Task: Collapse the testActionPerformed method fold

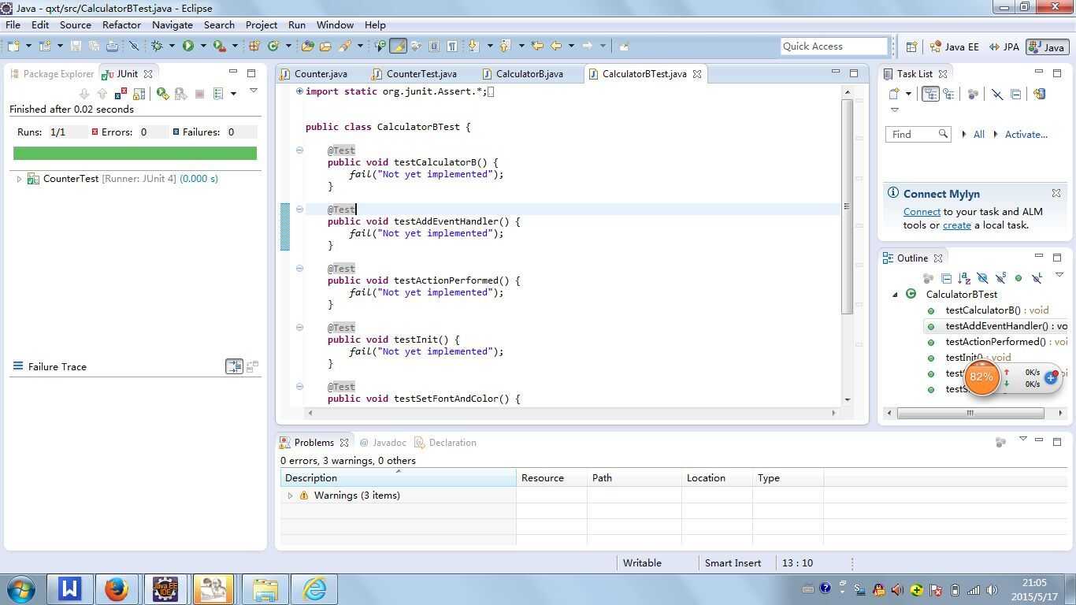Action: (299, 269)
